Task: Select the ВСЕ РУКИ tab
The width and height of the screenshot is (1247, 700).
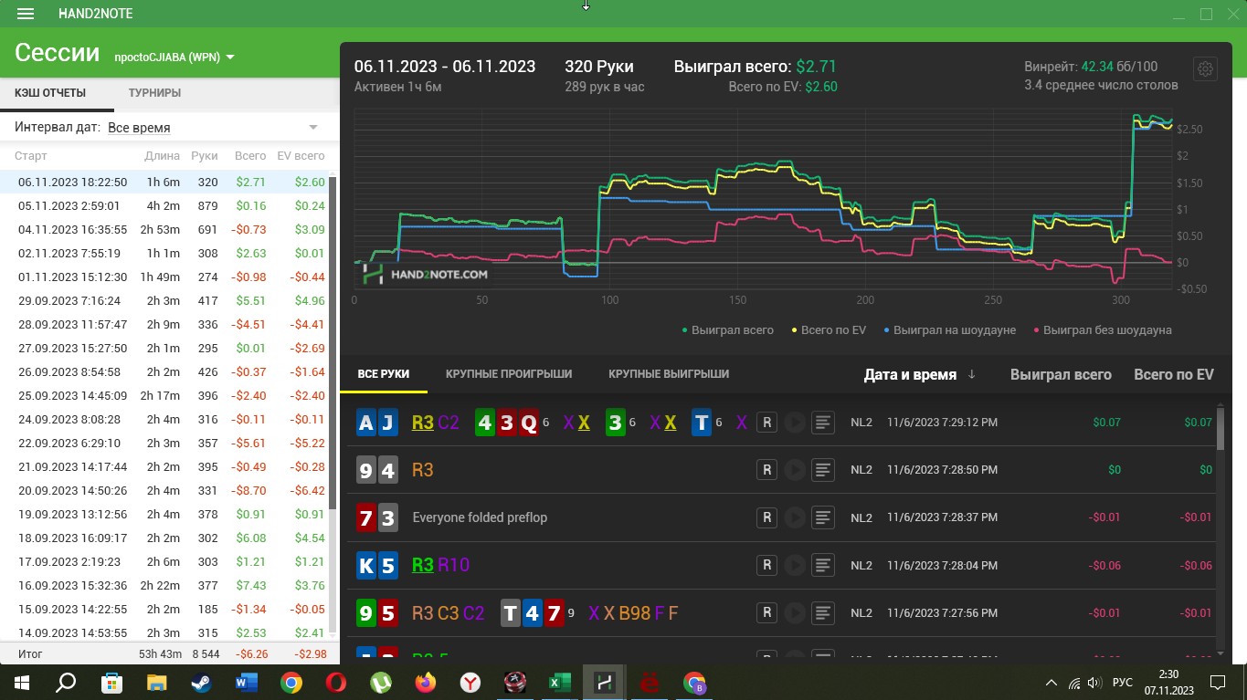Action: click(384, 374)
